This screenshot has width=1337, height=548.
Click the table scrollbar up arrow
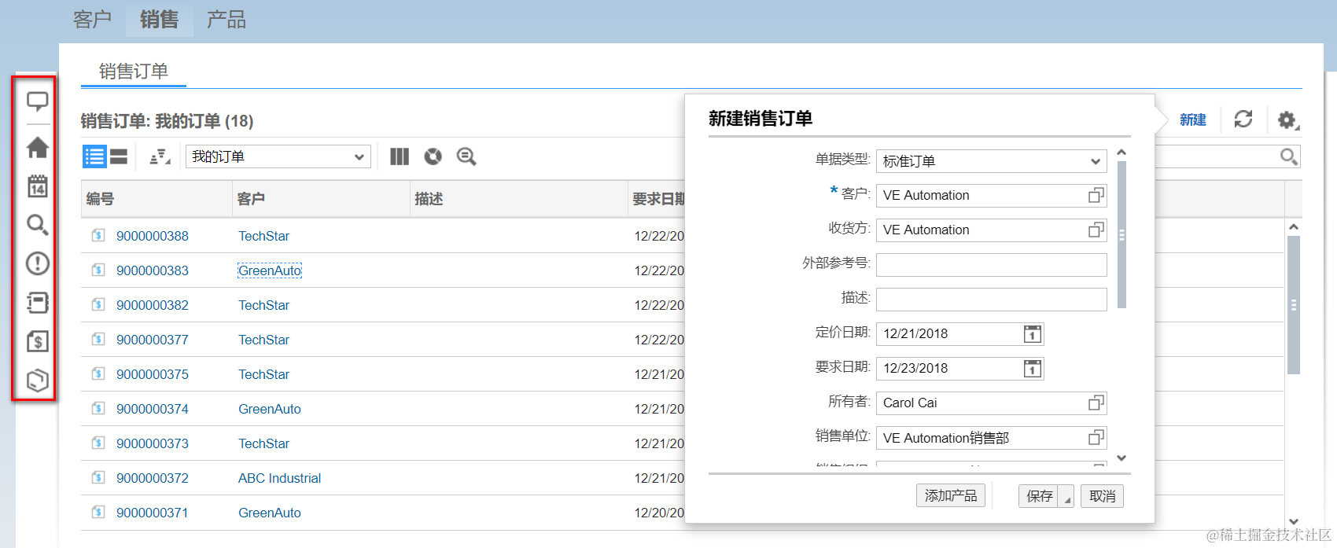[1293, 226]
